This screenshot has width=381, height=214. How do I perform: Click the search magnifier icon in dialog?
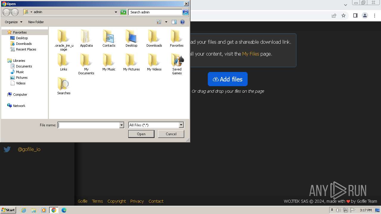coord(185,12)
